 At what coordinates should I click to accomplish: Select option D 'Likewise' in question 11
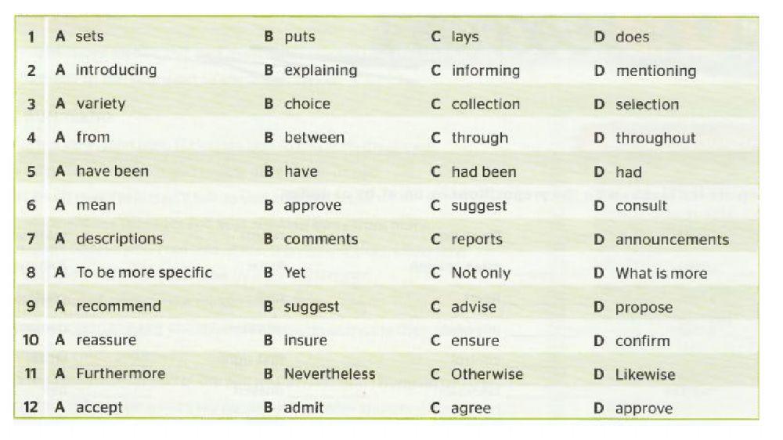coord(644,375)
